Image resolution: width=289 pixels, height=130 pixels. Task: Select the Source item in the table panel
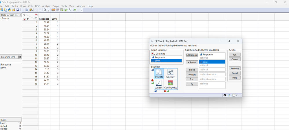5,18
